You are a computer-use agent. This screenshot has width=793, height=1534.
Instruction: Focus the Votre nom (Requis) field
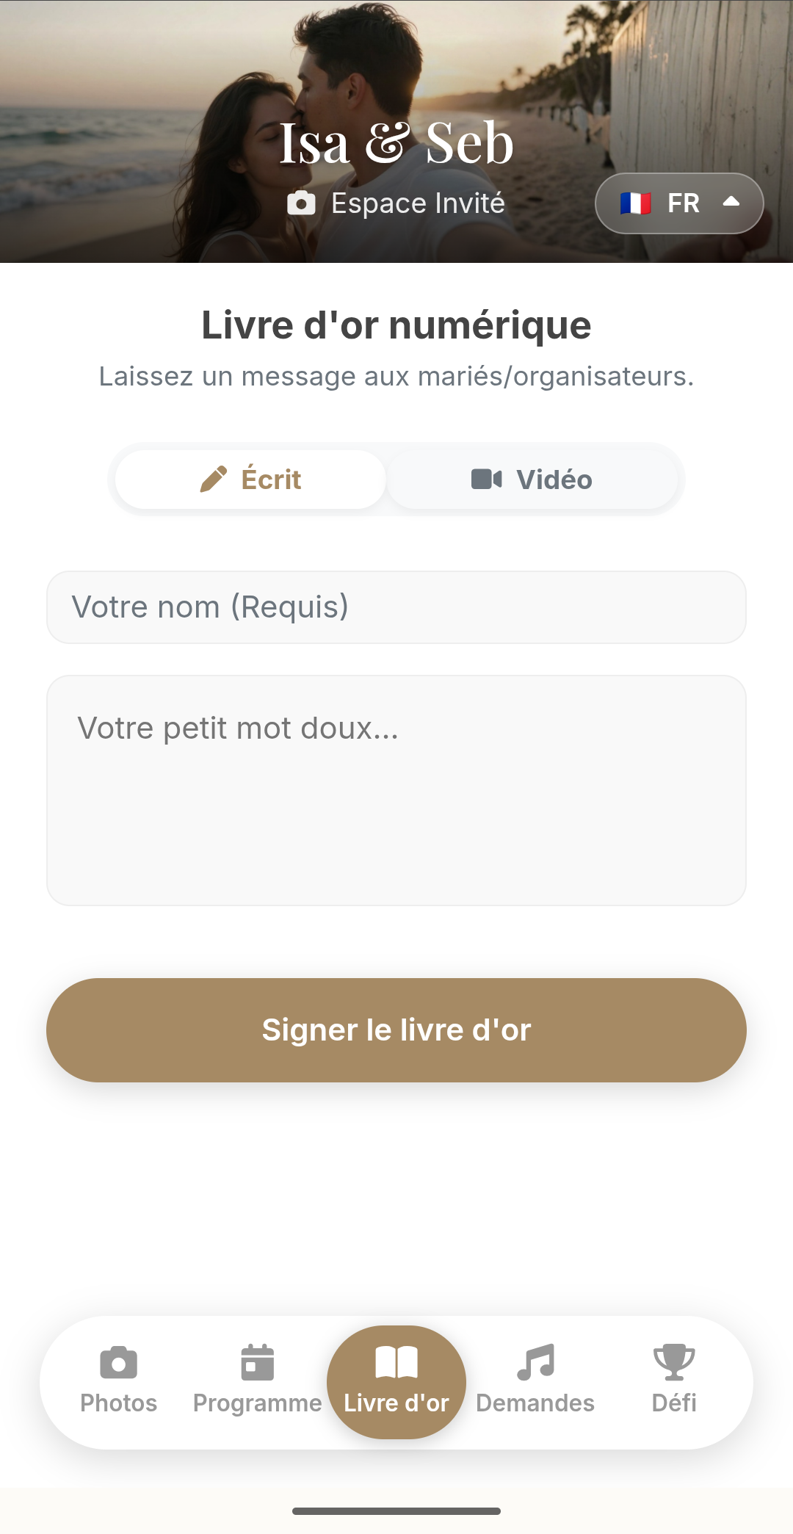396,607
